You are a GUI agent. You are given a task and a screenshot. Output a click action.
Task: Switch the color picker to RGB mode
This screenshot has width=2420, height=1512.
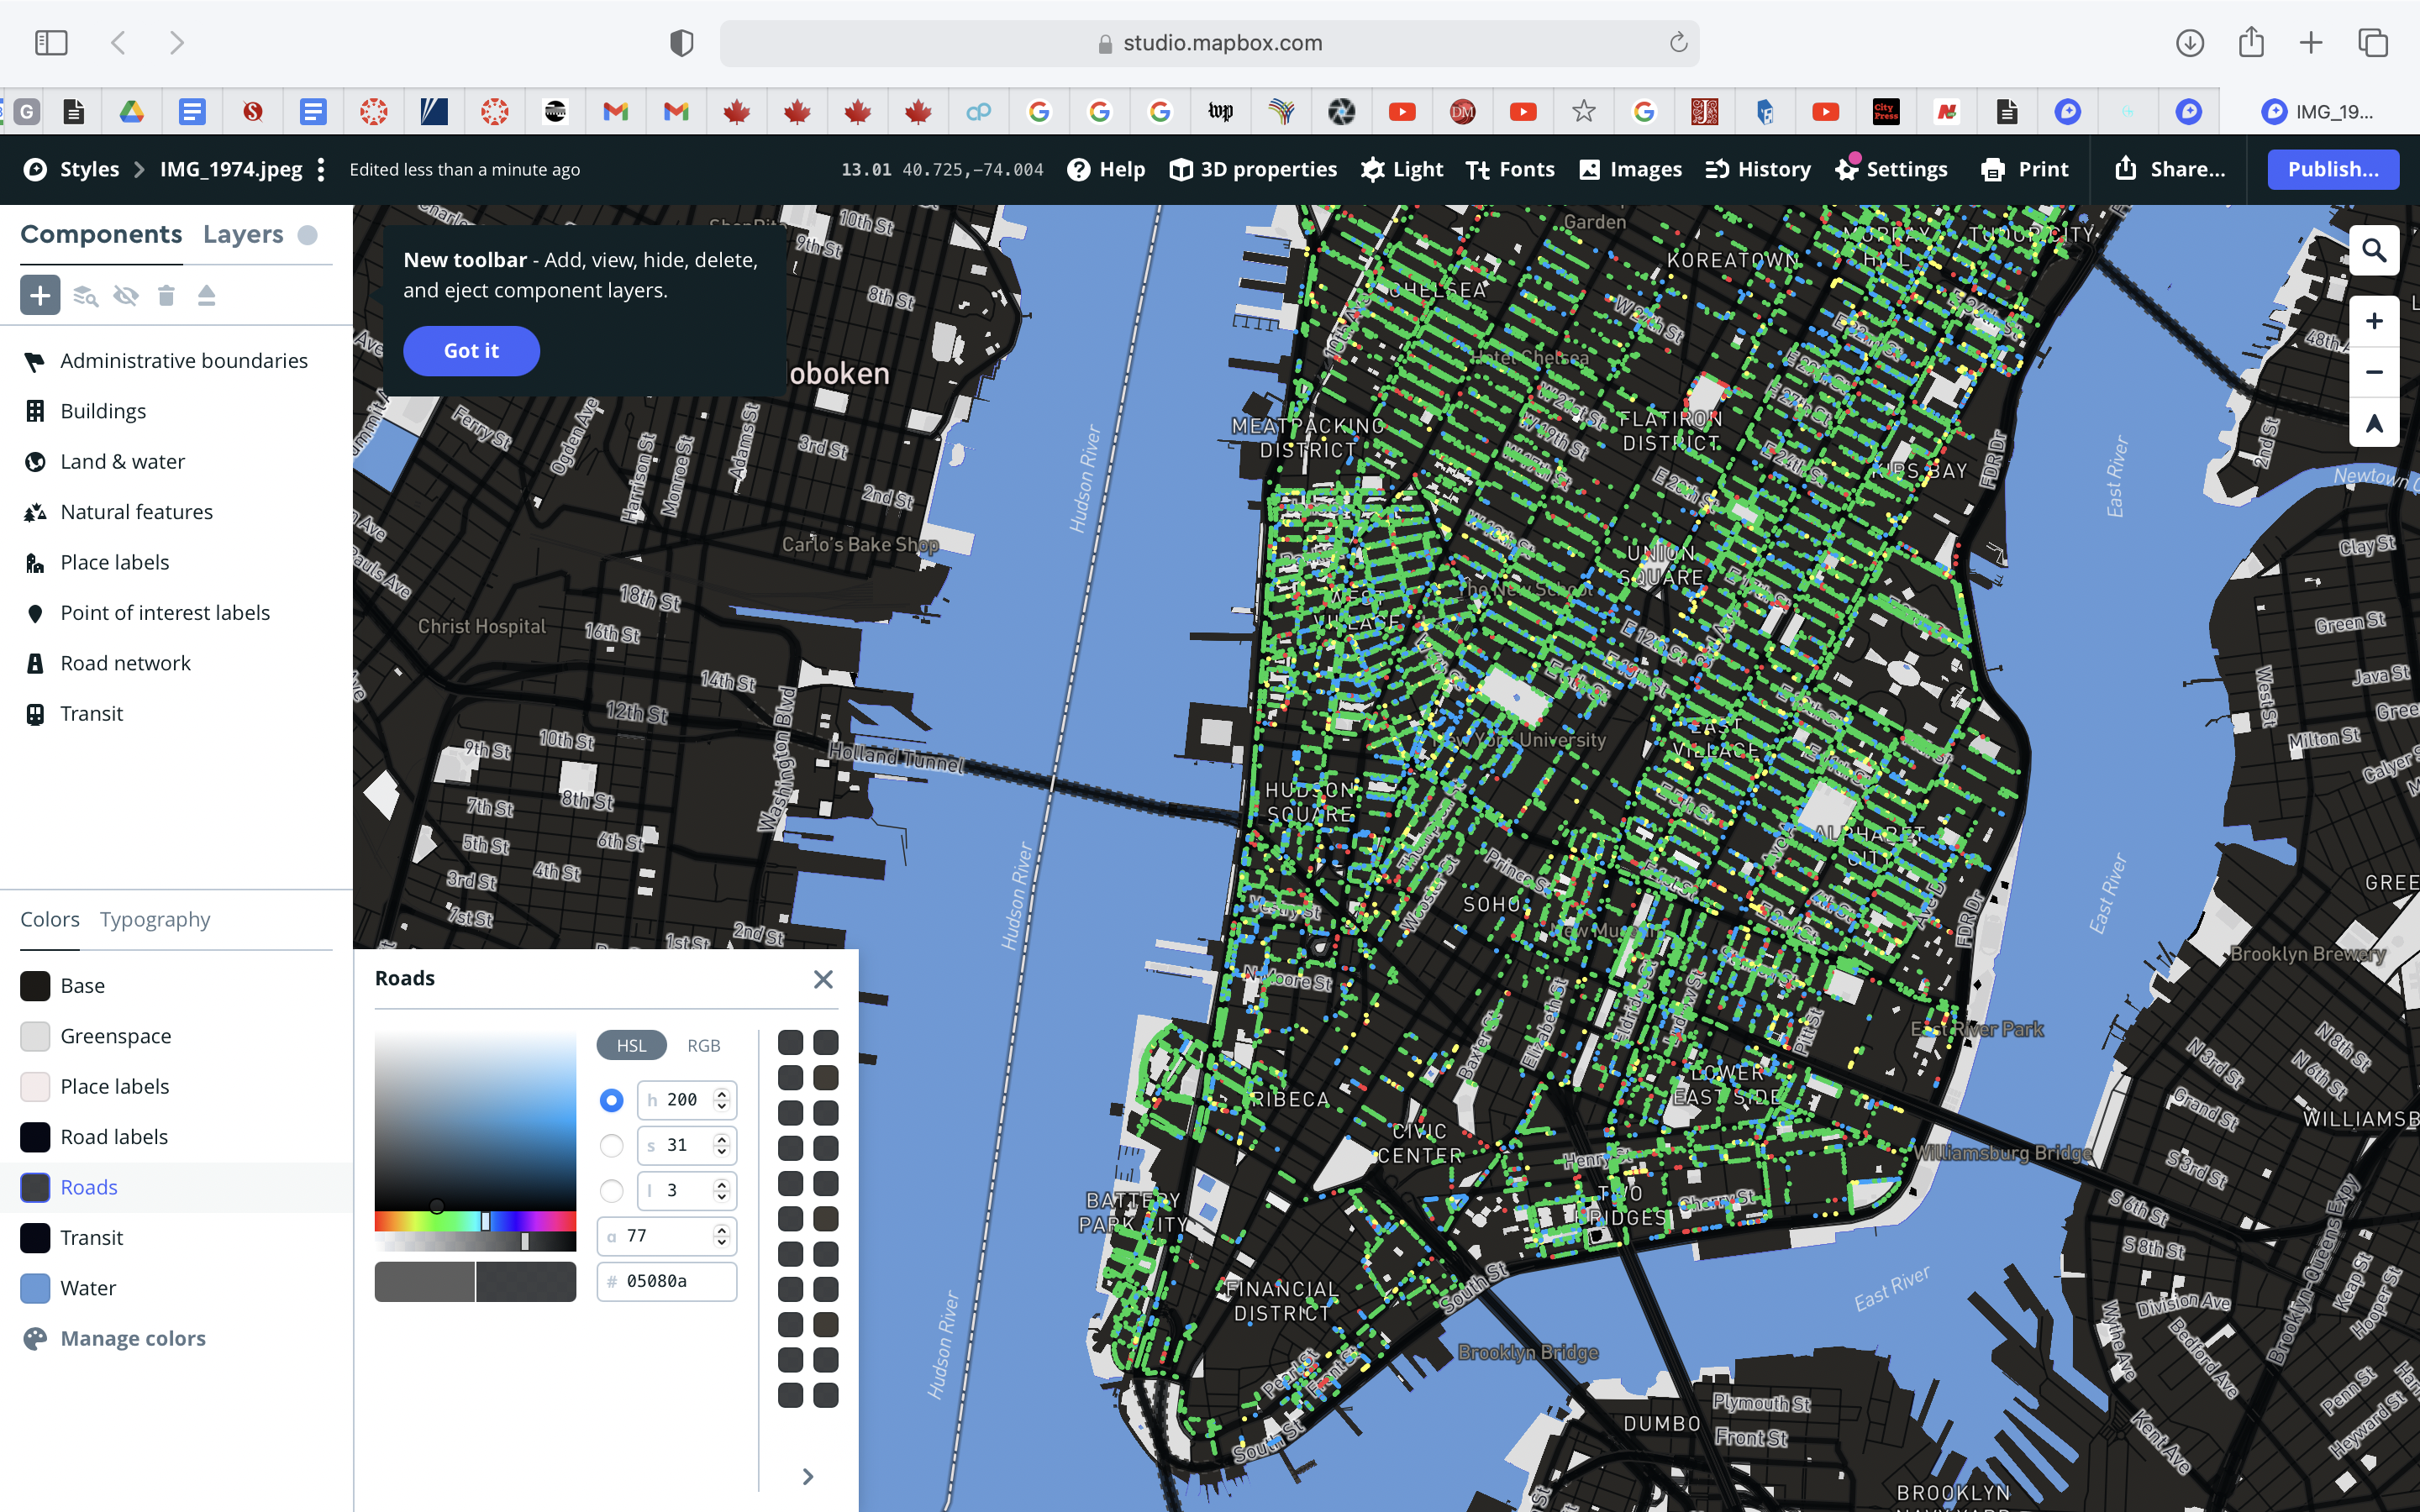pos(704,1044)
